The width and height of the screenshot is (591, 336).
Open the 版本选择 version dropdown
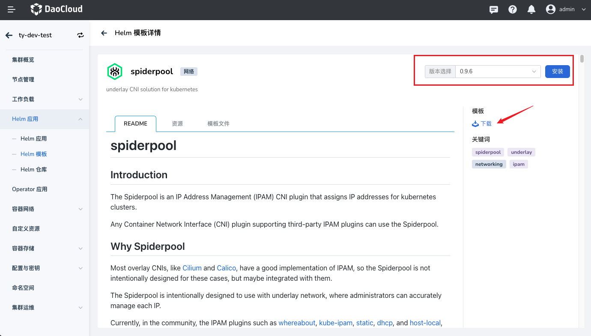click(498, 72)
